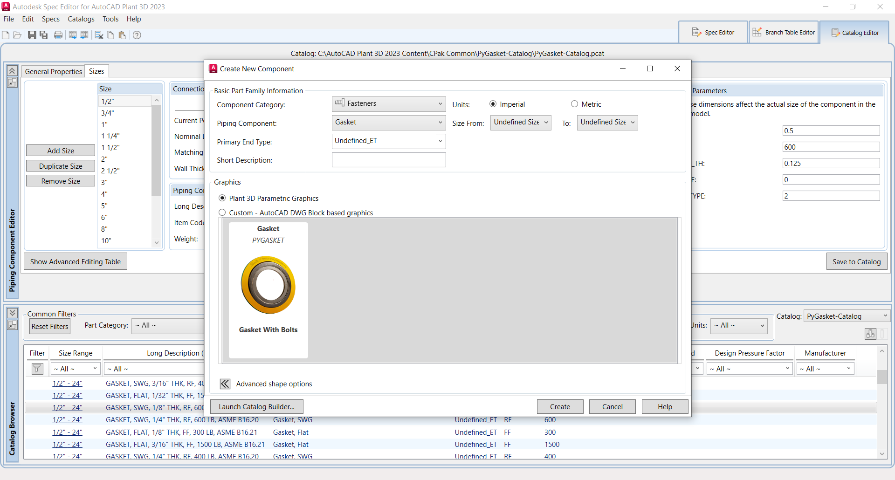The width and height of the screenshot is (895, 480).
Task: Click the Branch Table Editor tab icon
Action: (x=757, y=32)
